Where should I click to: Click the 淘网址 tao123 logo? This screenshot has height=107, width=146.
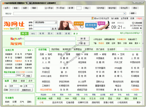coord(14,26)
